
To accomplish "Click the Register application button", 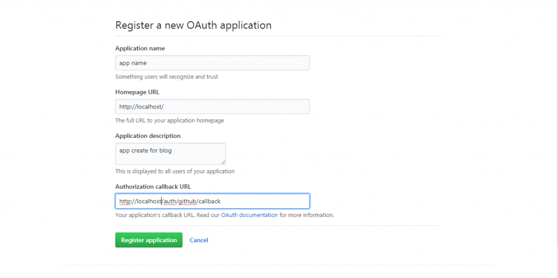I will (149, 240).
